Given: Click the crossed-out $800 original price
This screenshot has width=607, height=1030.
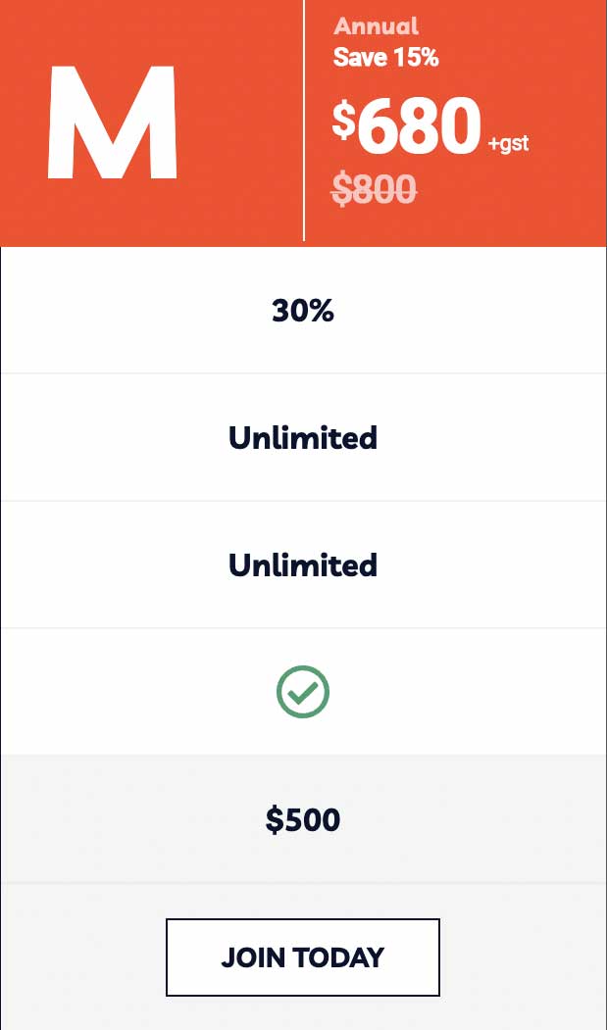Looking at the screenshot, I should 374,188.
